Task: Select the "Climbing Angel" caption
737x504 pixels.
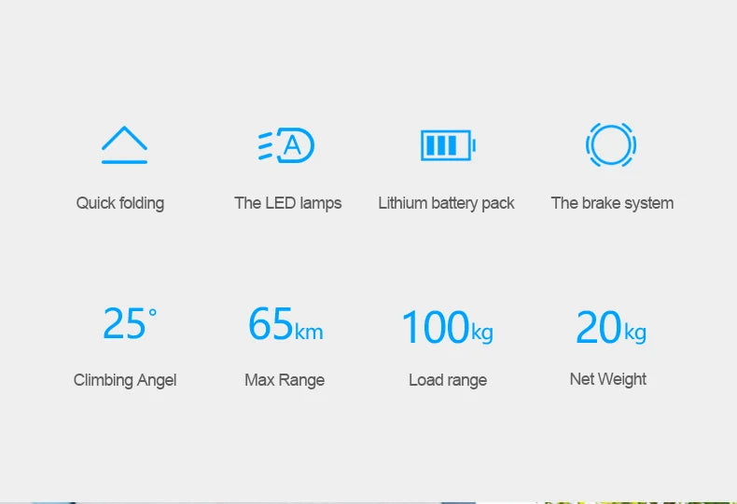Action: tap(125, 380)
